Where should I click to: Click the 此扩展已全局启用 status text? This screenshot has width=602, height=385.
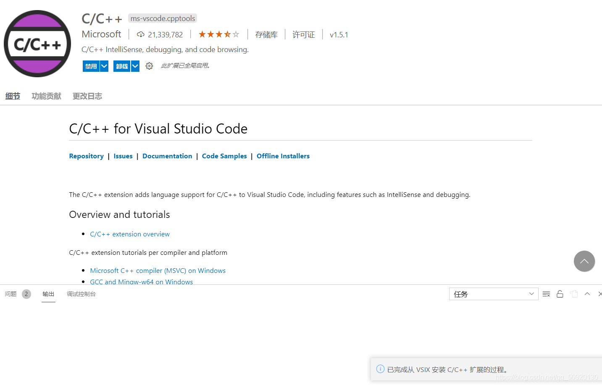pos(185,65)
